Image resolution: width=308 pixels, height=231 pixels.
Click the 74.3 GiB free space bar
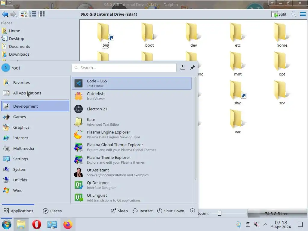277,214
